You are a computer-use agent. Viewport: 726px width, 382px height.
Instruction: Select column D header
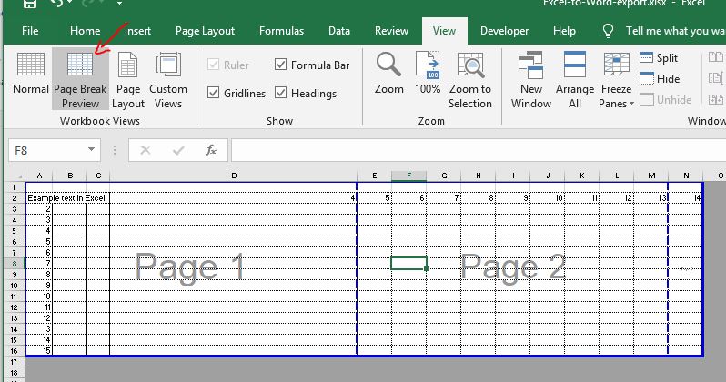234,176
